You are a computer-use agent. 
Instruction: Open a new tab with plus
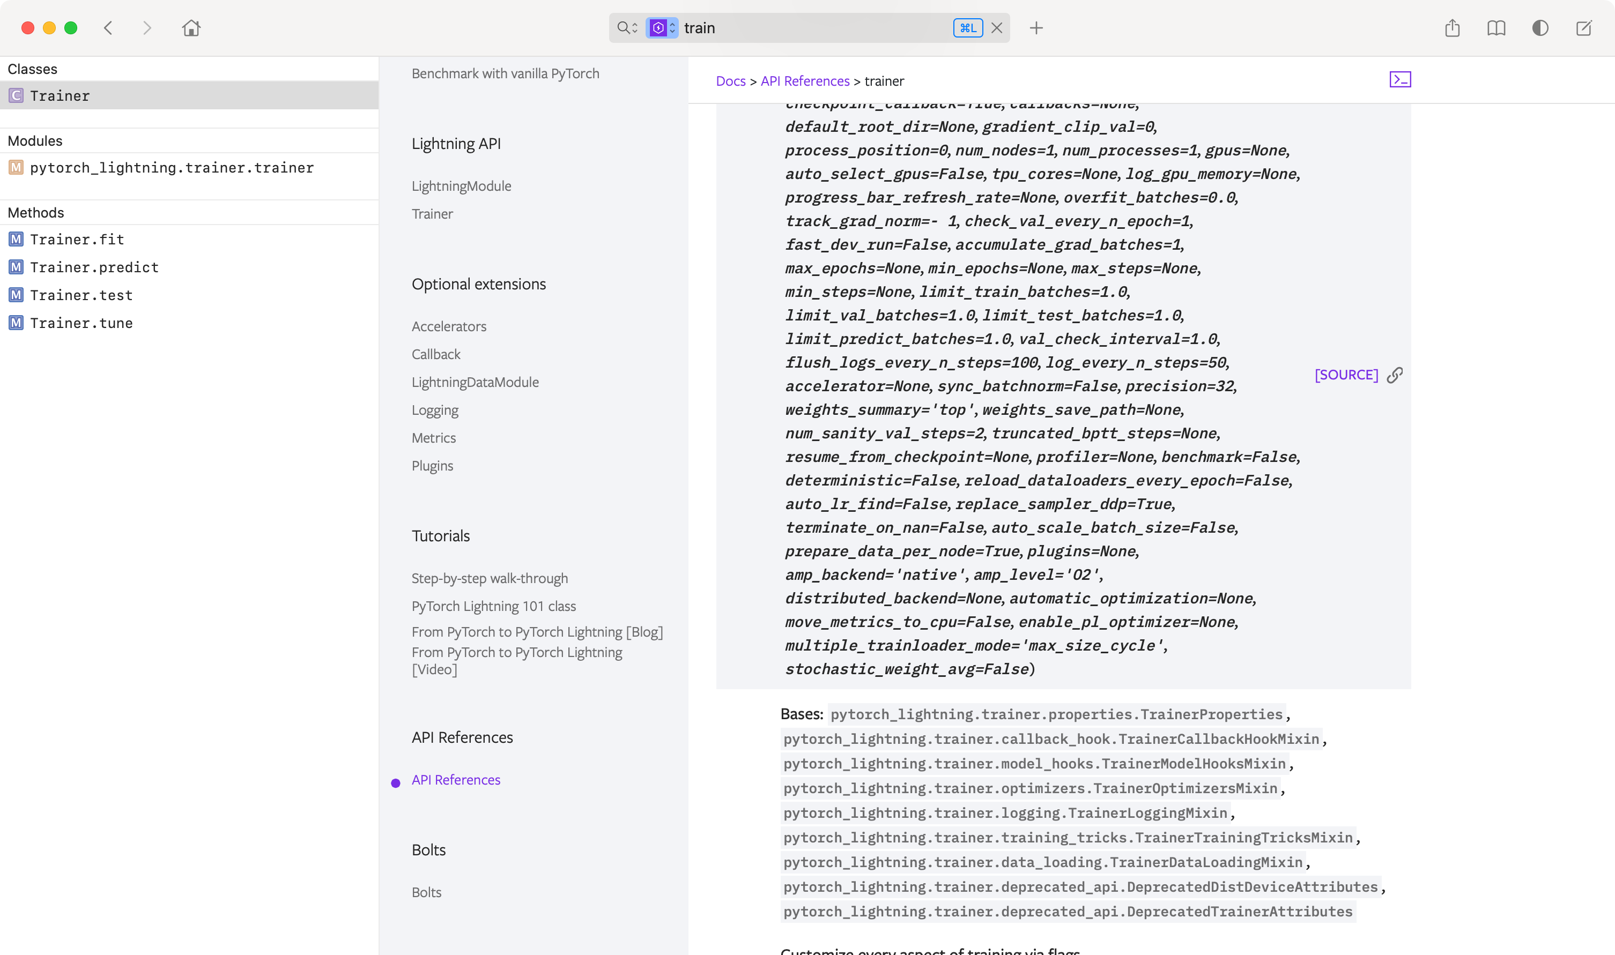tap(1036, 28)
